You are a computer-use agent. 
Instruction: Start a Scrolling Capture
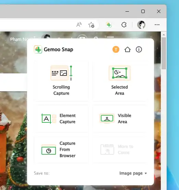61,81
